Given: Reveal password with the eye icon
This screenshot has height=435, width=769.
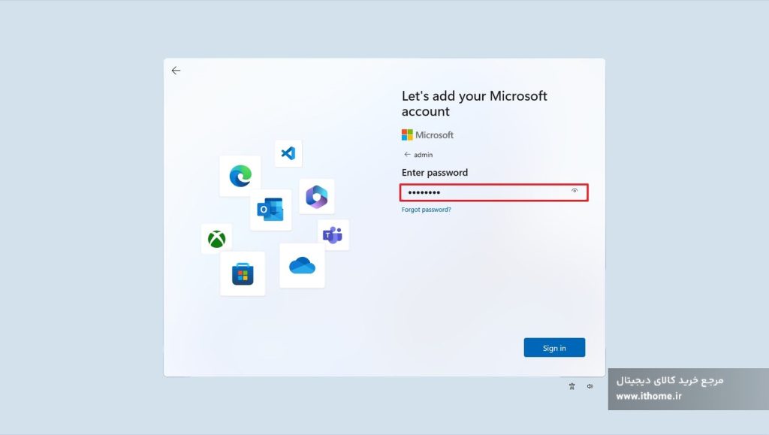Looking at the screenshot, I should [574, 191].
